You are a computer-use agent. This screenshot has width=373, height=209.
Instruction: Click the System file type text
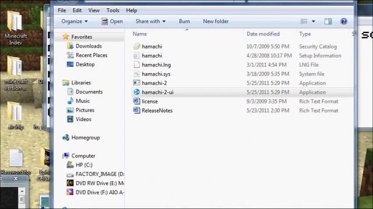tap(312, 74)
